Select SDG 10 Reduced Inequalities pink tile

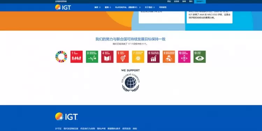pyautogui.click(x=184, y=57)
